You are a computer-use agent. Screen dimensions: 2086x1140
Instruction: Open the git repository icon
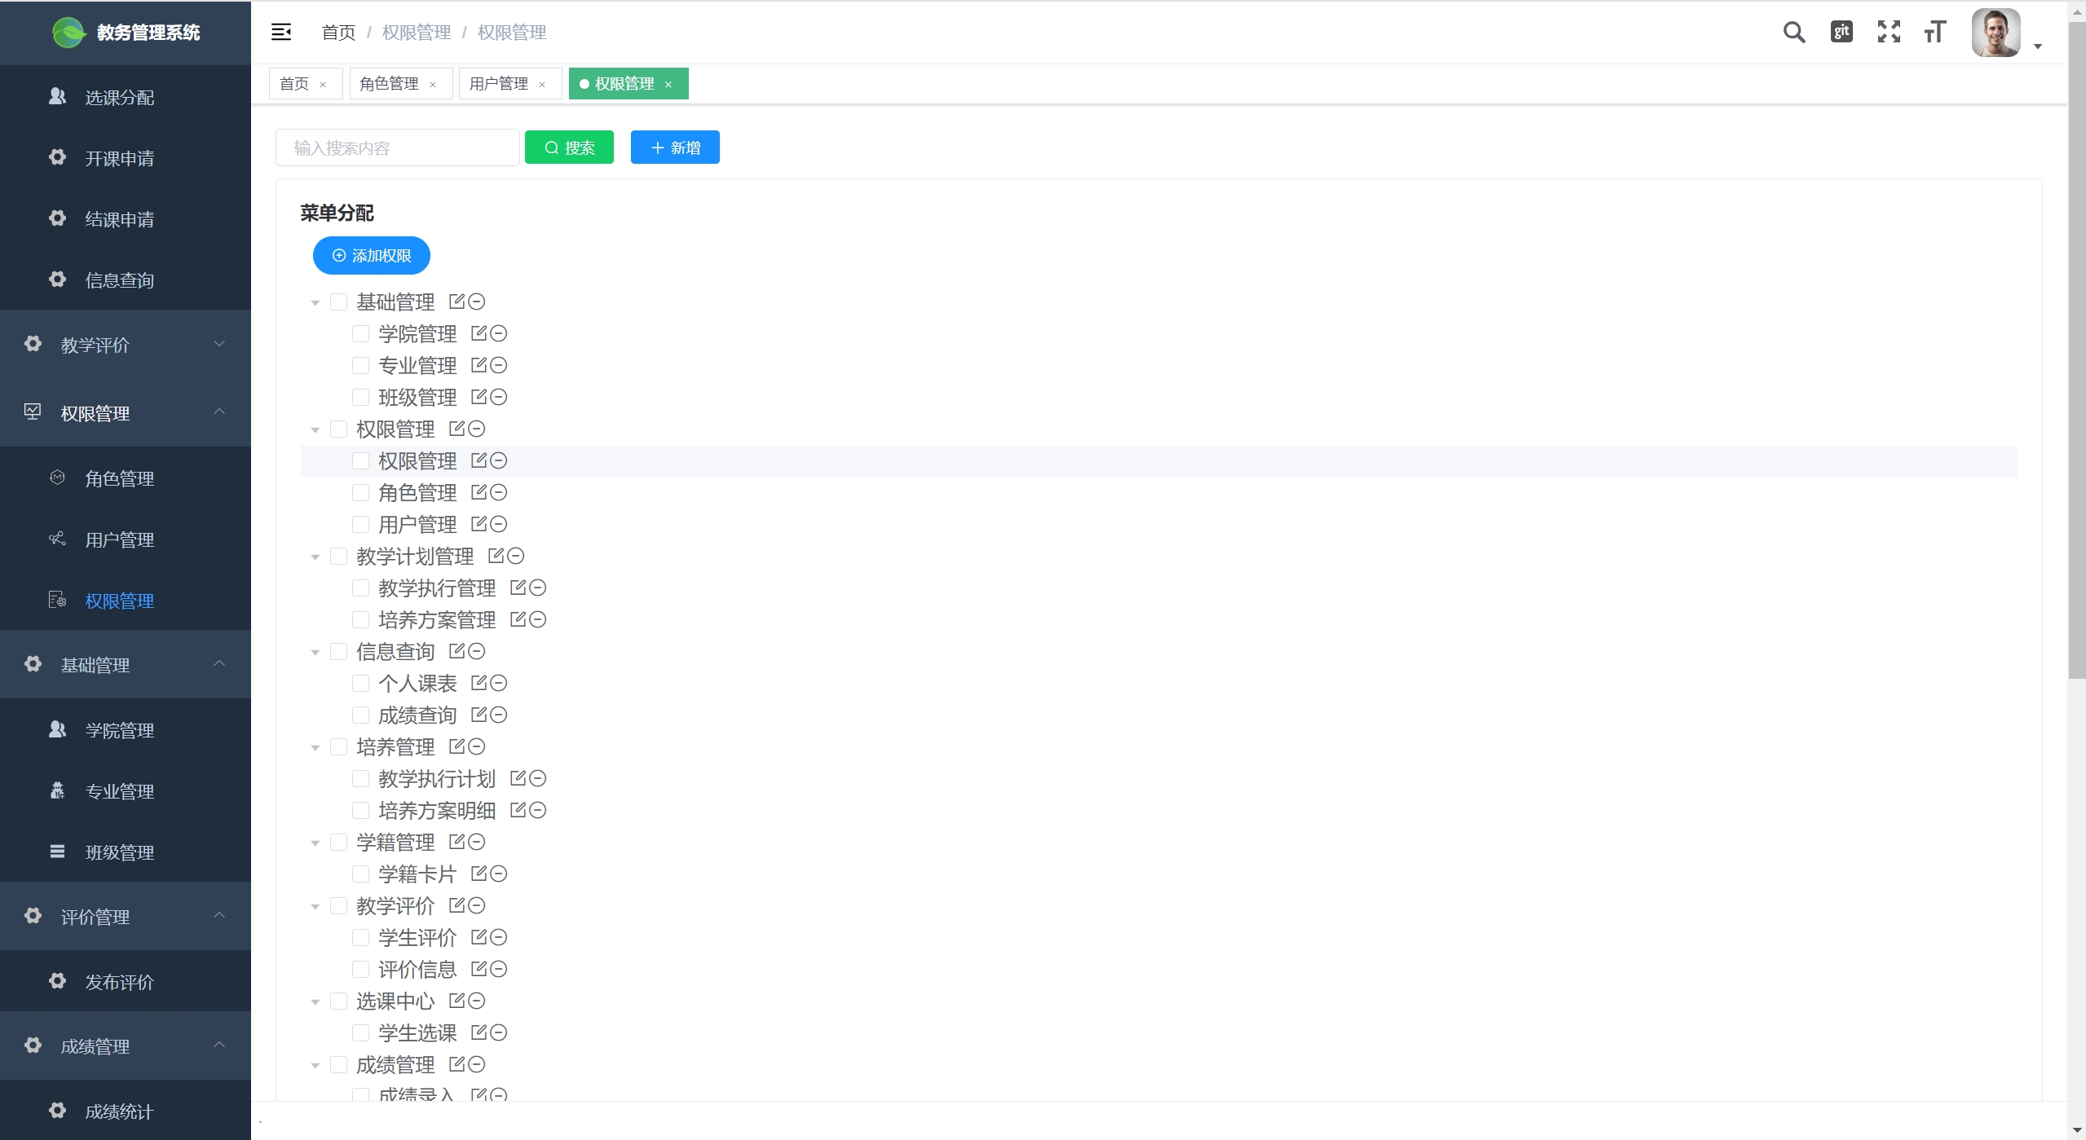(1841, 33)
